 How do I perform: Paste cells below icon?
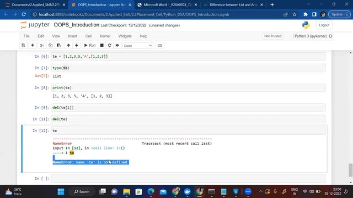point(59,45)
